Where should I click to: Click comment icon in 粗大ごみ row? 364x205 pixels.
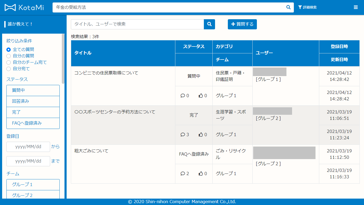click(183, 174)
